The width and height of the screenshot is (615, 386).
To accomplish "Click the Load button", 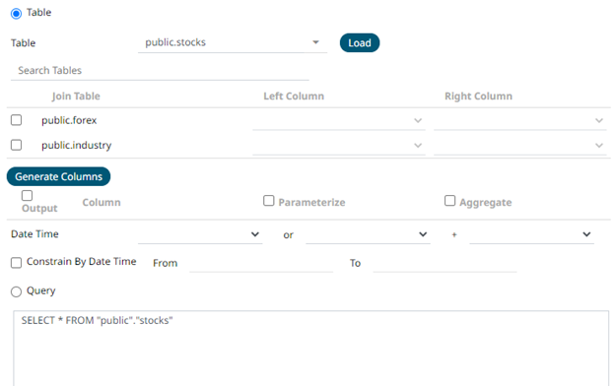I will [360, 42].
